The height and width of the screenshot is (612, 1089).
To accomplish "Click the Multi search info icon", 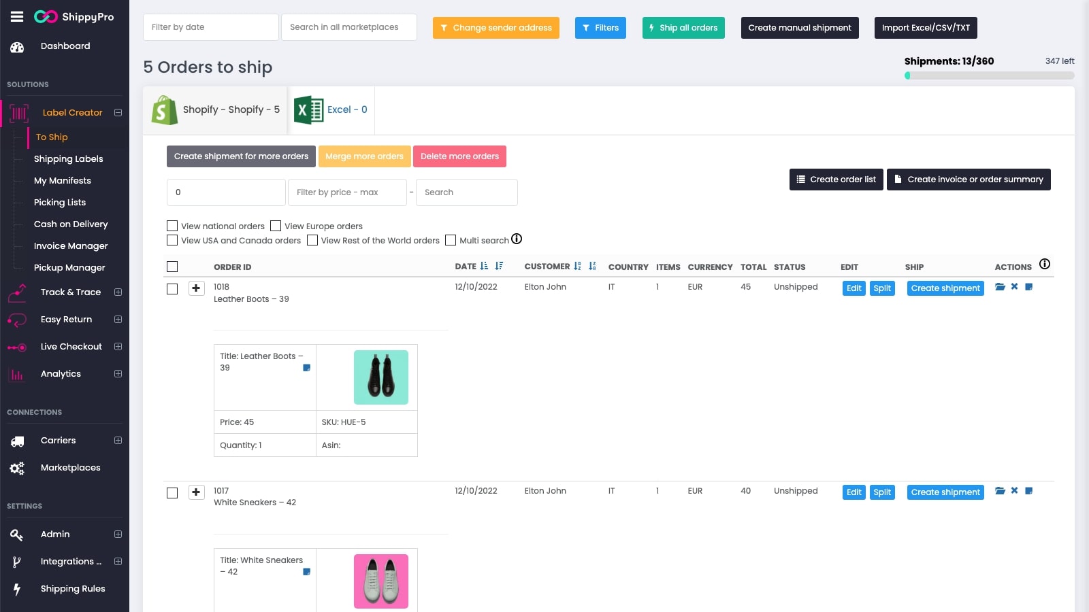I will [517, 239].
